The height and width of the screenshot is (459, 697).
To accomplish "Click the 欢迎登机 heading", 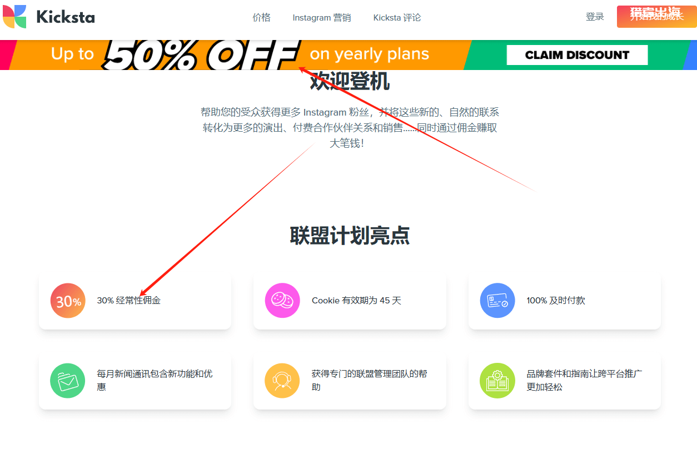I will 350,82.
